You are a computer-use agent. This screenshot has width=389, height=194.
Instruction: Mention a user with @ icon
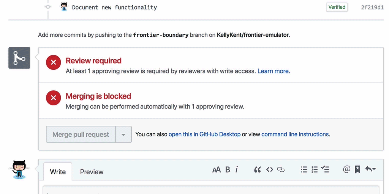tap(346, 170)
